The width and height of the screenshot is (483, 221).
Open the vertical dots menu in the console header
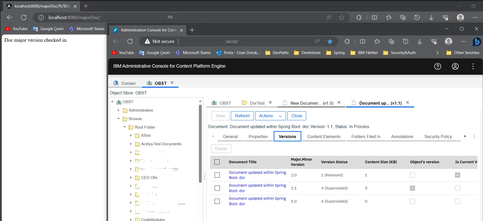473,66
